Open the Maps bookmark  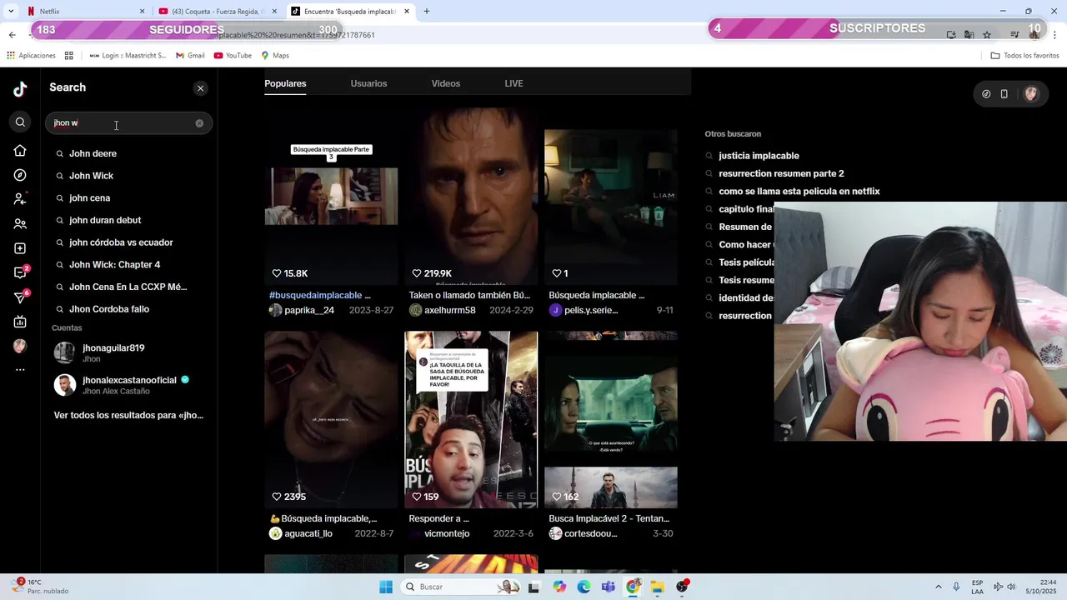coord(275,56)
